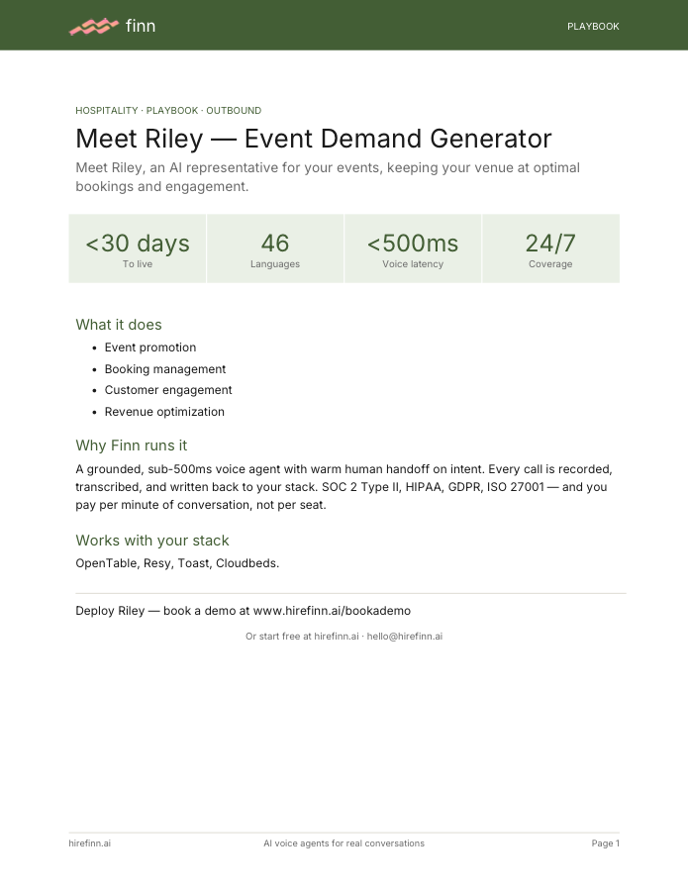Click the Works with your stack heading
This screenshot has width=688, height=891.
[152, 541]
